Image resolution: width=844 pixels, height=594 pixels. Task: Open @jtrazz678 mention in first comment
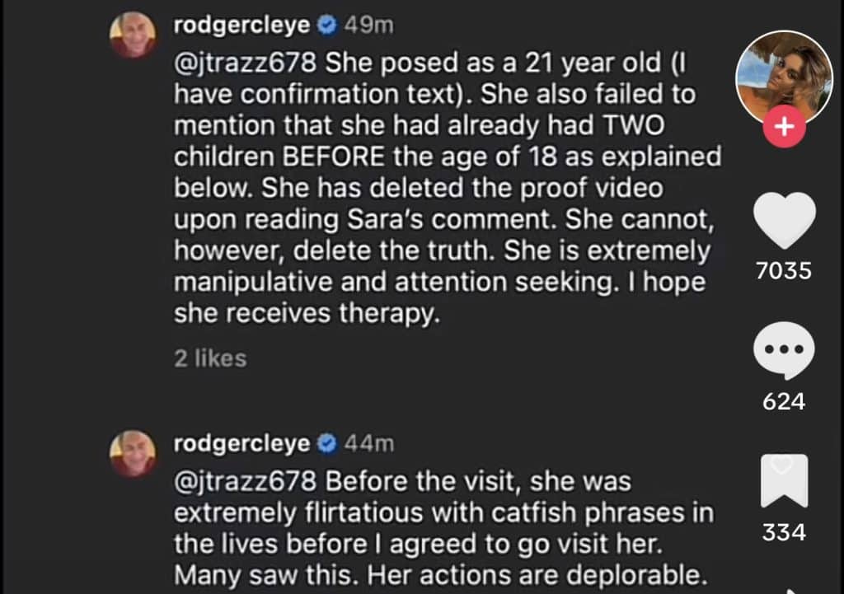(245, 63)
